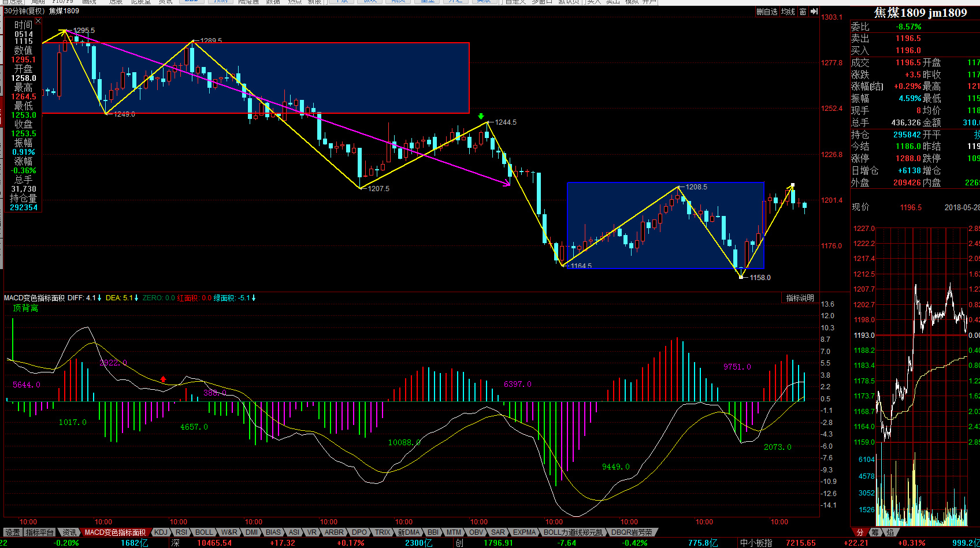Switch to the ARBR indicator tab

pyautogui.click(x=334, y=532)
